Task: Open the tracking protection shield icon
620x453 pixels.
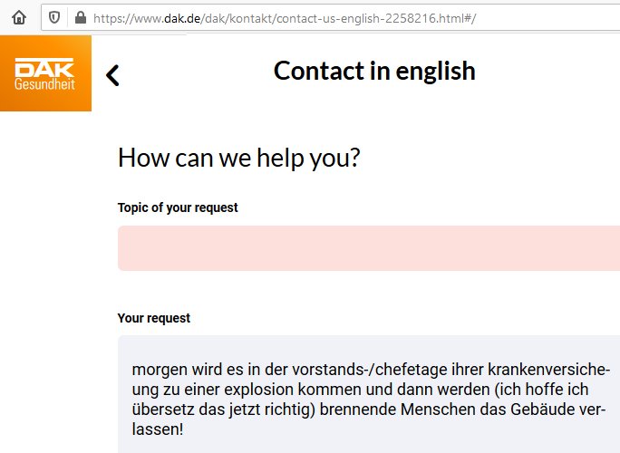Action: pos(54,17)
